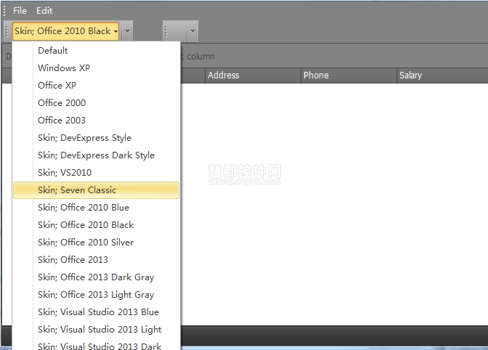This screenshot has width=488, height=350.
Task: Open customize arrow next to the skin selector
Action: pyautogui.click(x=127, y=30)
